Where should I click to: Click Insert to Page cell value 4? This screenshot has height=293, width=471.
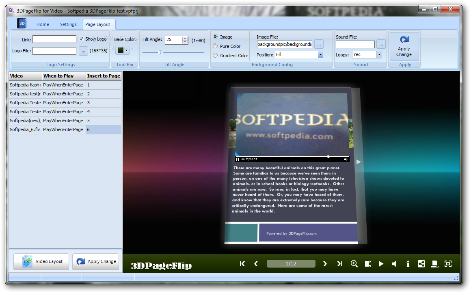(104, 112)
